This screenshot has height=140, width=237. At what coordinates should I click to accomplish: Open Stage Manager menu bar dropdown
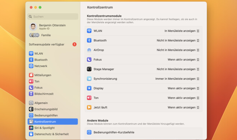[178, 69]
